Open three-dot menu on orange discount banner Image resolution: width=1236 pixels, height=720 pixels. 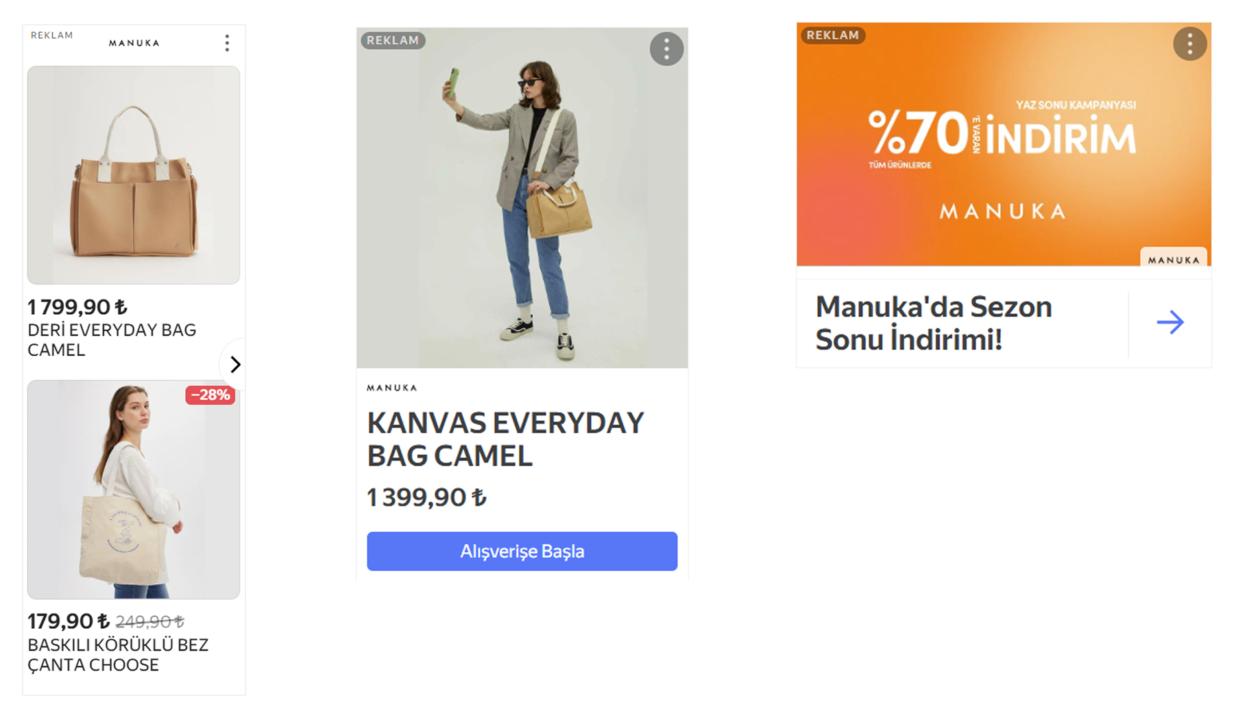[1189, 44]
